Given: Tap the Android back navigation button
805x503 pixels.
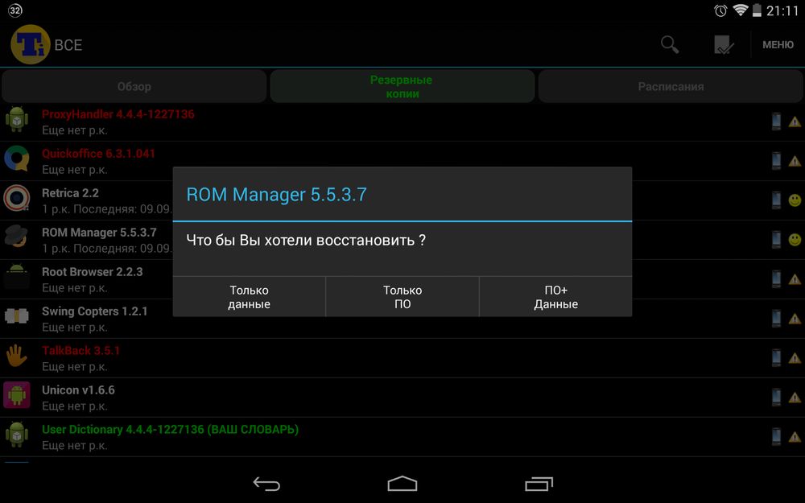Looking at the screenshot, I should (x=266, y=484).
